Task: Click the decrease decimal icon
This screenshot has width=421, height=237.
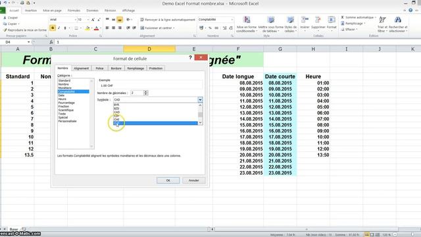Action: click(231, 28)
